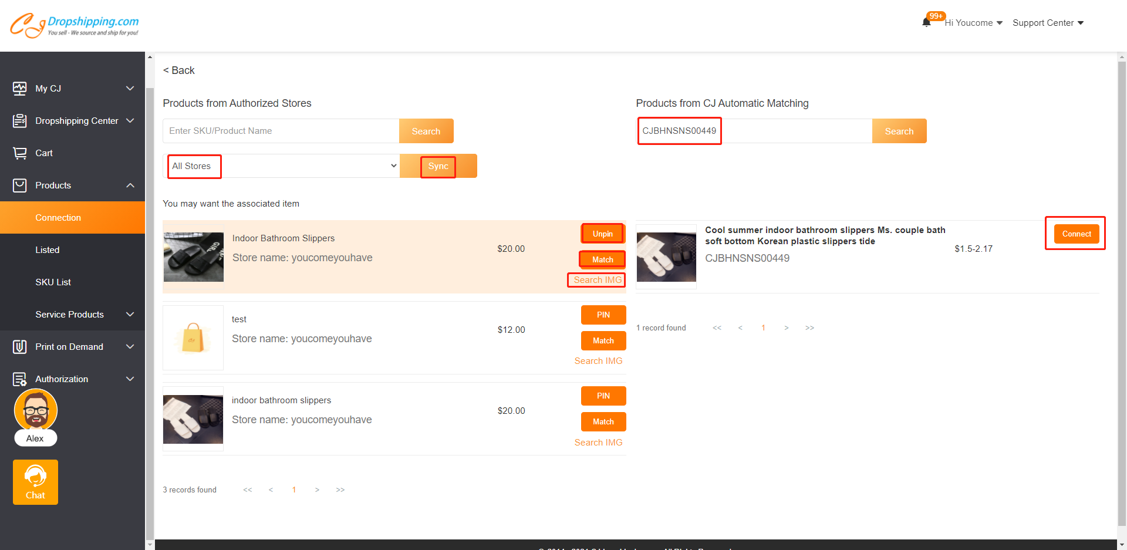The width and height of the screenshot is (1127, 550).
Task: Open the All Stores dropdown
Action: point(281,166)
